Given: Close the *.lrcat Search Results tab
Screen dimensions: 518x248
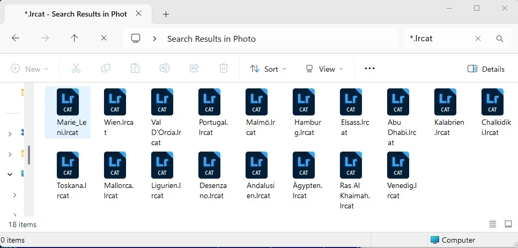Looking at the screenshot, I should tap(139, 13).
